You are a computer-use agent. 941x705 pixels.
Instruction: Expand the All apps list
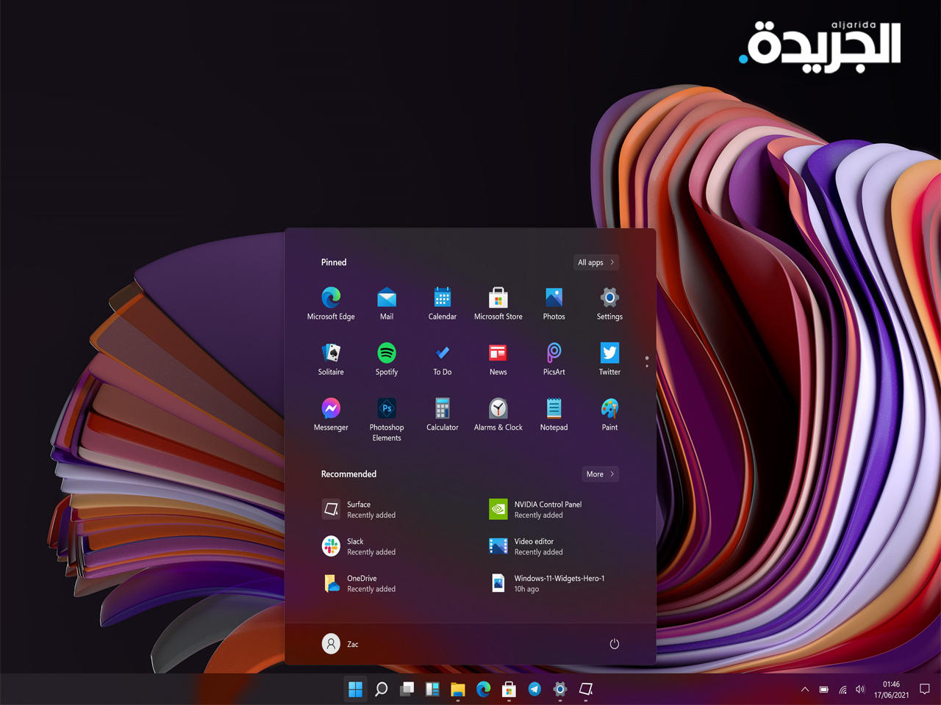[x=595, y=262]
